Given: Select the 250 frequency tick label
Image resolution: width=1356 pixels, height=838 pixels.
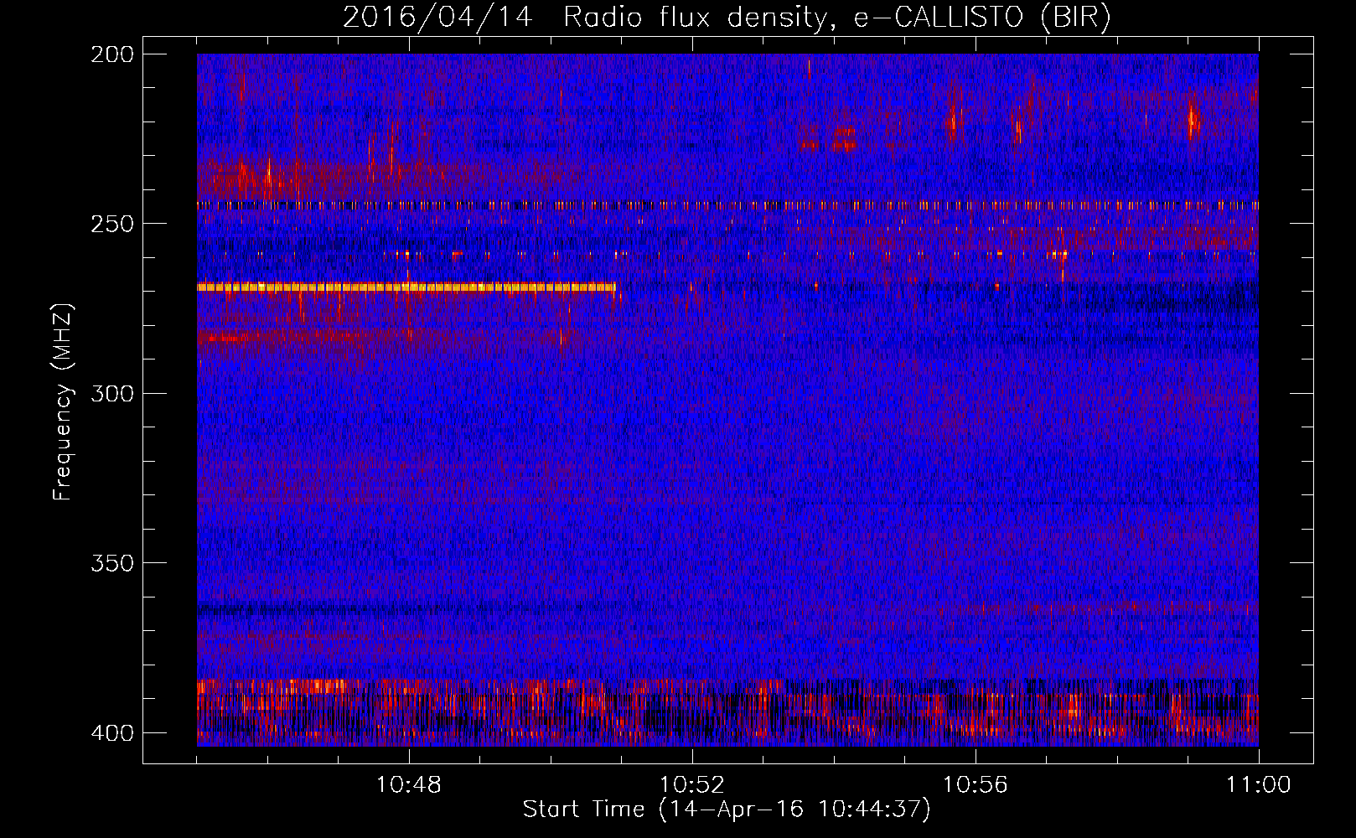Looking at the screenshot, I should [112, 224].
